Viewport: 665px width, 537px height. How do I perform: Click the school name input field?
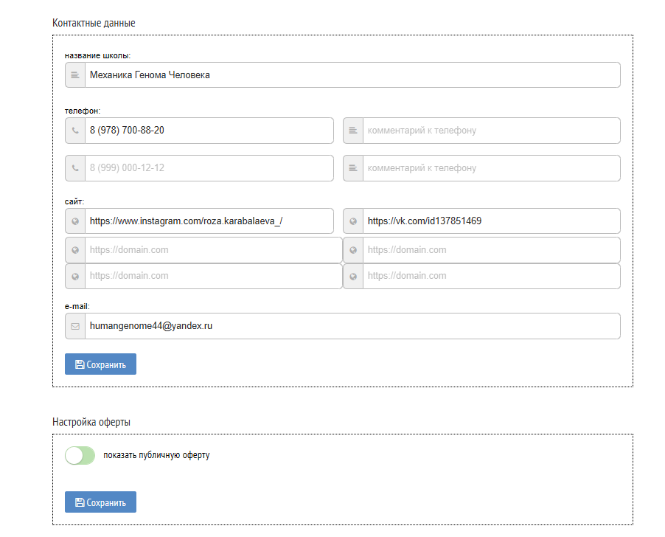[352, 75]
